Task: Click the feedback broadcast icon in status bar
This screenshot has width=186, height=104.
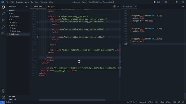Action: (179, 102)
